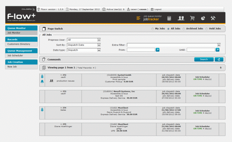This screenshot has width=232, height=142.
Task: Click ON TIME status for job JT5
Action: (x=198, y=129)
